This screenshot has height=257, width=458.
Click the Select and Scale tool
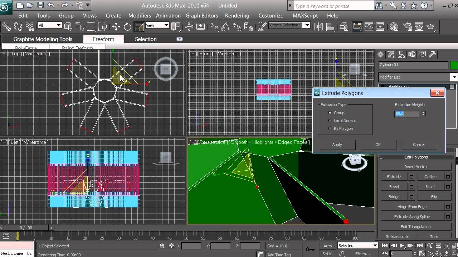(139, 26)
